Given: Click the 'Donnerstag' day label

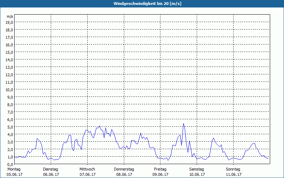Looking at the screenshot, I should pos(124,169).
